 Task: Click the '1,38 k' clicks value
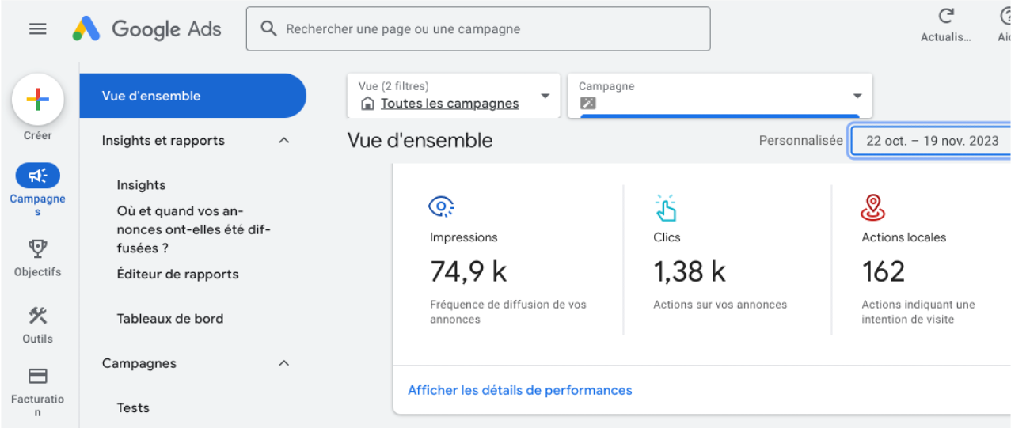pos(690,271)
